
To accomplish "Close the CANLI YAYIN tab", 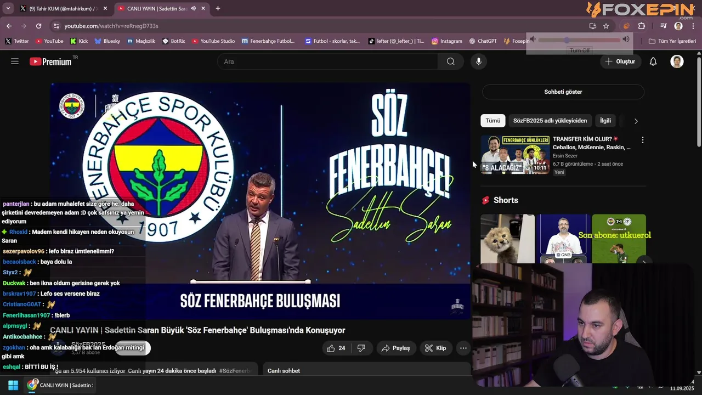I will 203,8.
